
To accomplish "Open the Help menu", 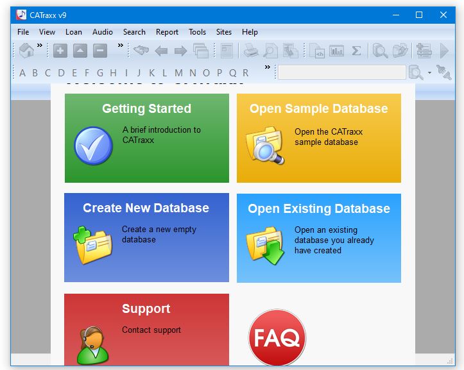I will point(250,32).
